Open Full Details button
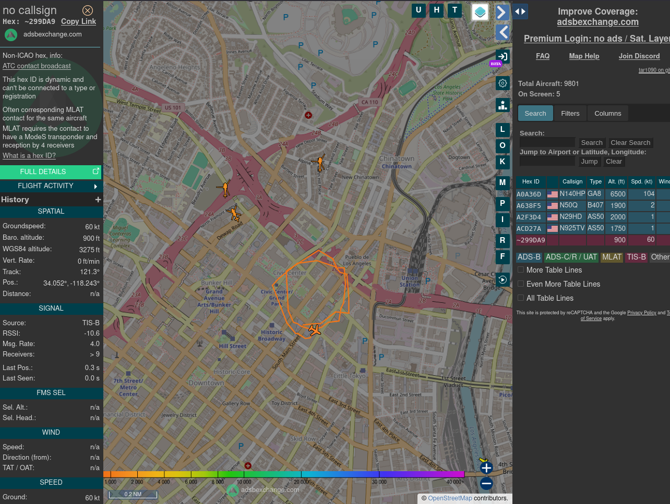The height and width of the screenshot is (504, 670). click(51, 171)
